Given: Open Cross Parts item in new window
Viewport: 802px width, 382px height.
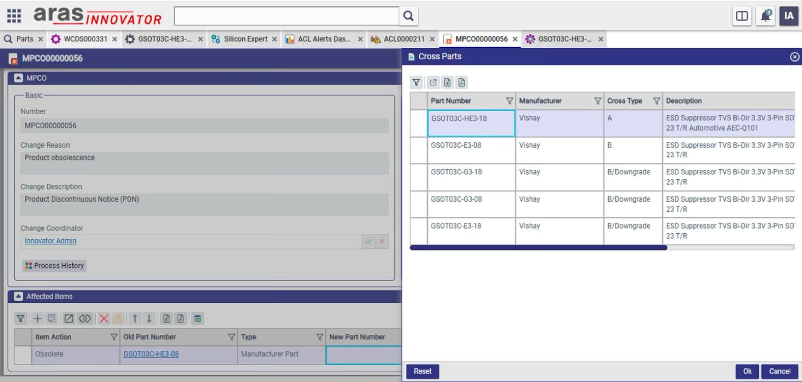Looking at the screenshot, I should point(433,82).
